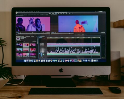Open Lightroom from the dock
This screenshot has width=124, height=99.
75,61
